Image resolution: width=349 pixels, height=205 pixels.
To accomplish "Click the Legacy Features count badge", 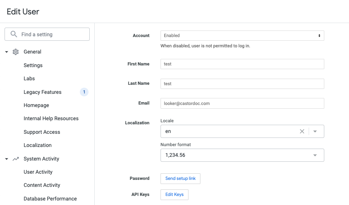I will point(84,92).
